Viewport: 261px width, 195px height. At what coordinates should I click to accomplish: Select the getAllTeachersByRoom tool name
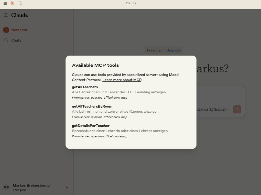click(x=92, y=106)
